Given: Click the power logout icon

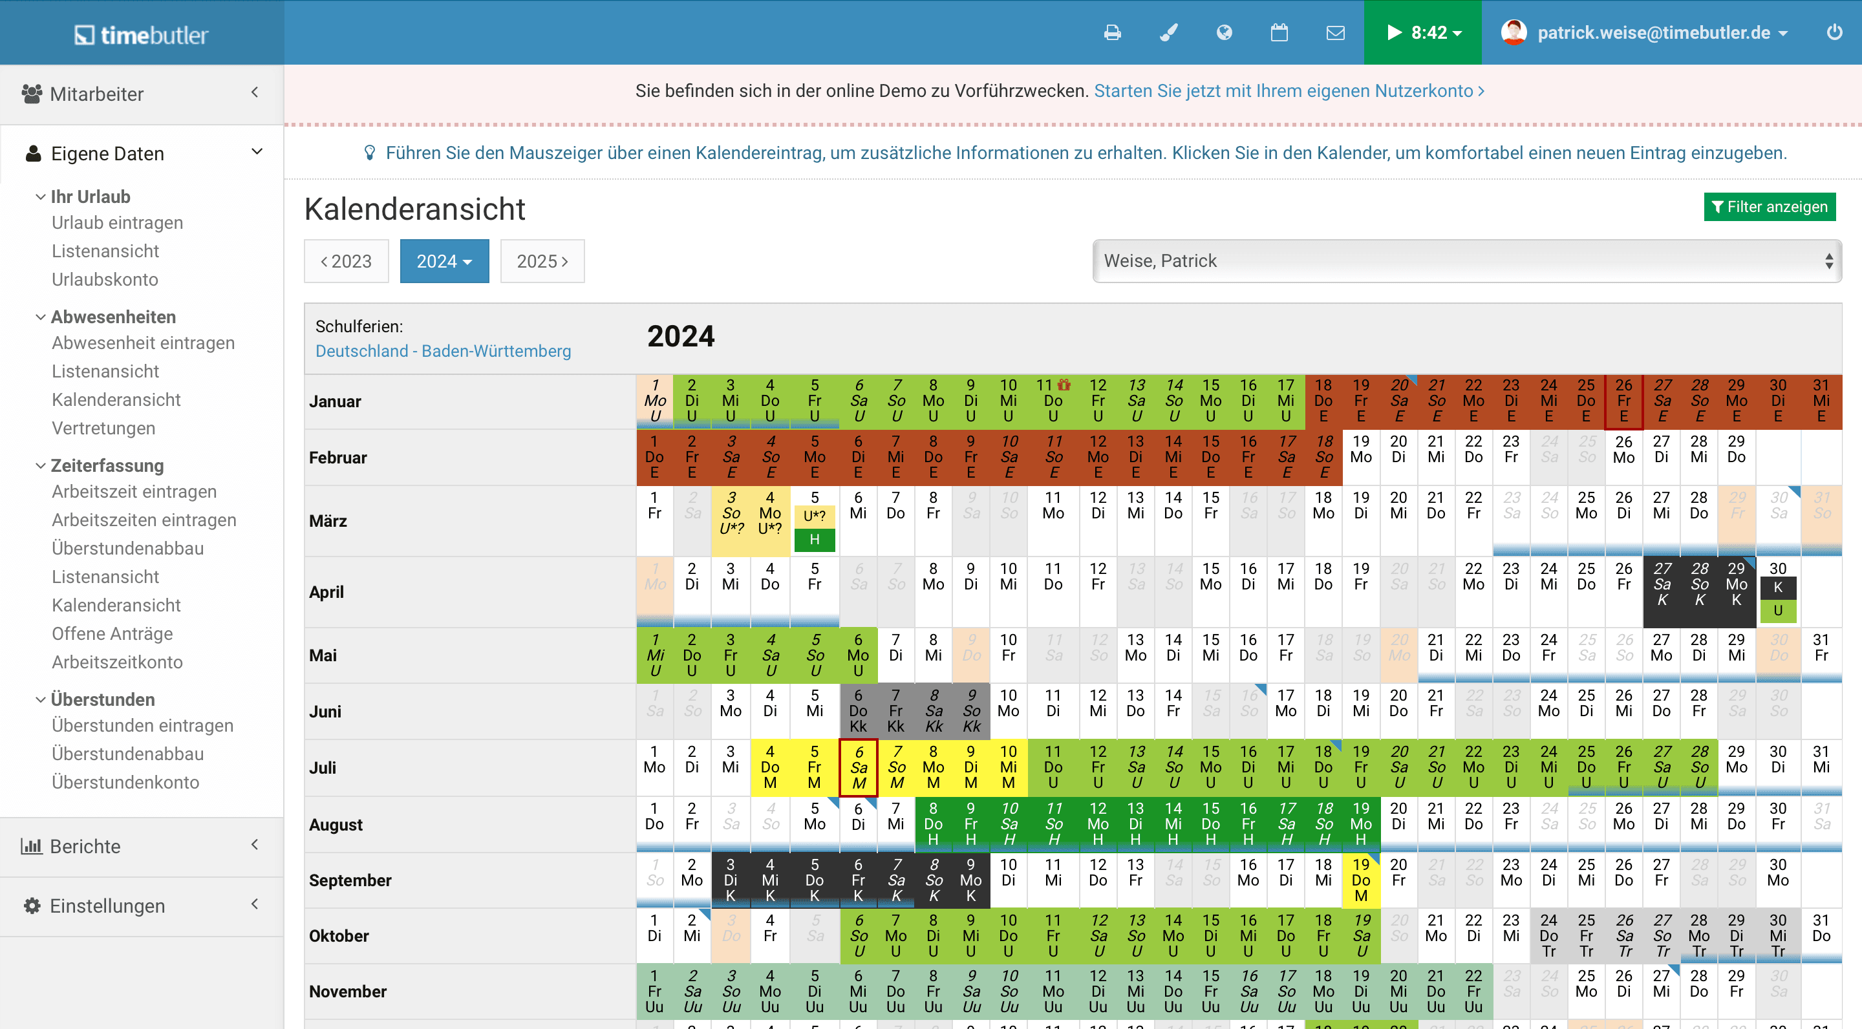Looking at the screenshot, I should coord(1834,32).
